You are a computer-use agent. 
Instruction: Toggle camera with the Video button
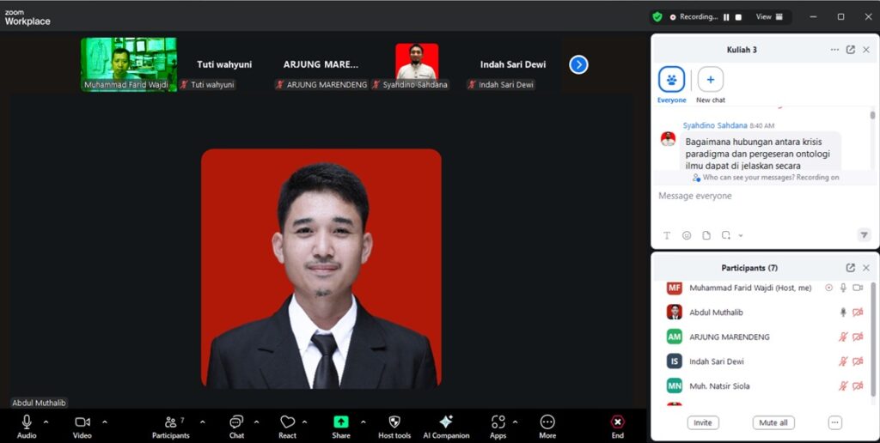point(82,427)
